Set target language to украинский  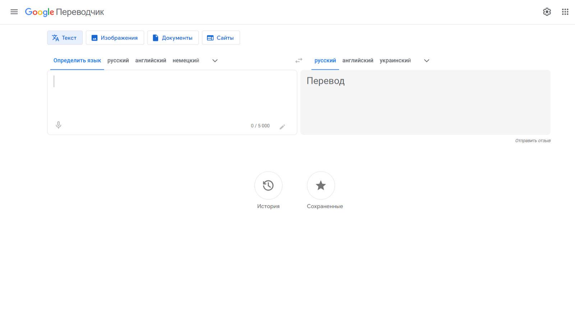[395, 61]
